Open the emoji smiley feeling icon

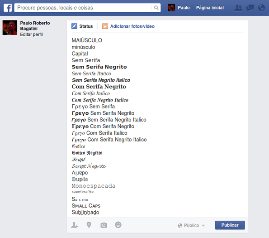(118, 225)
